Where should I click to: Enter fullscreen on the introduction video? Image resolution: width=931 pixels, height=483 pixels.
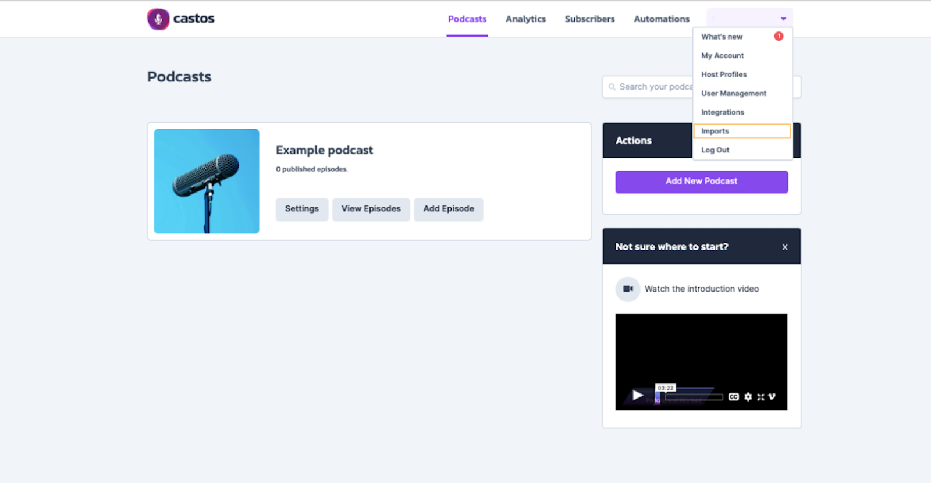point(761,397)
